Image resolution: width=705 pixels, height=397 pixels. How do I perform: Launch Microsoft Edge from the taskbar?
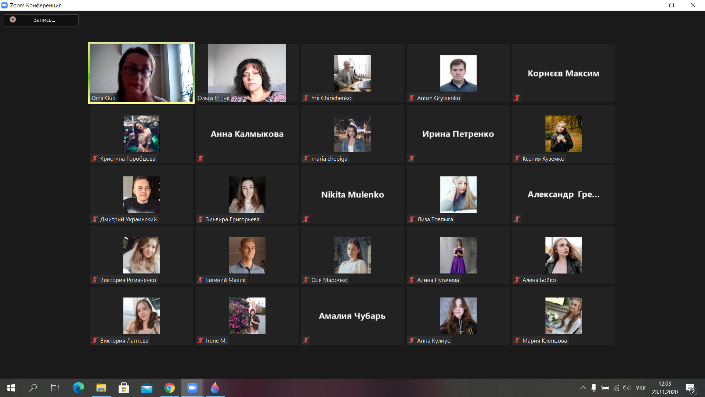[78, 388]
